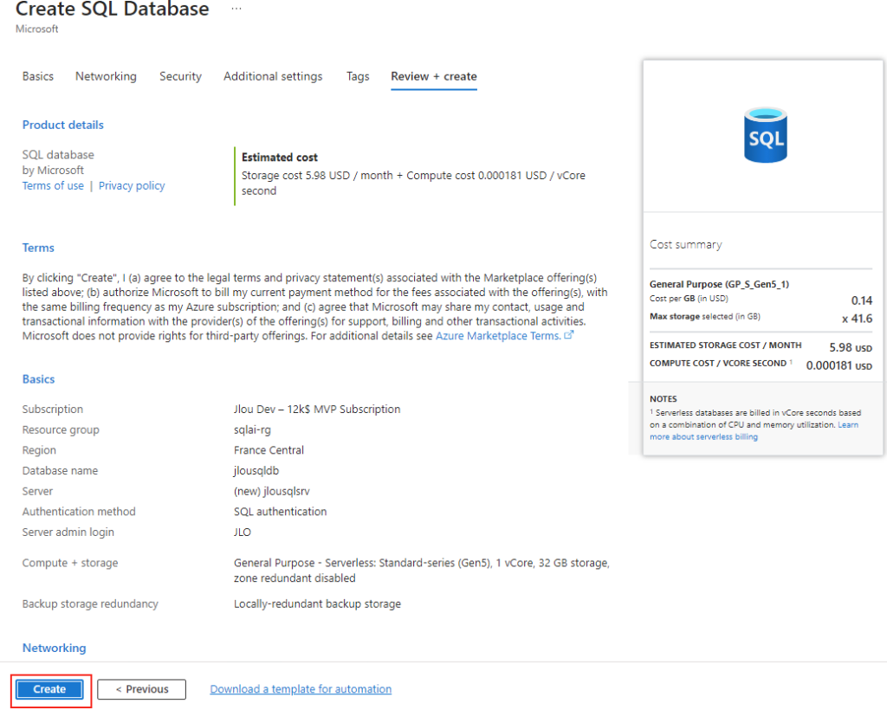Click server admin login value JLO

[243, 532]
